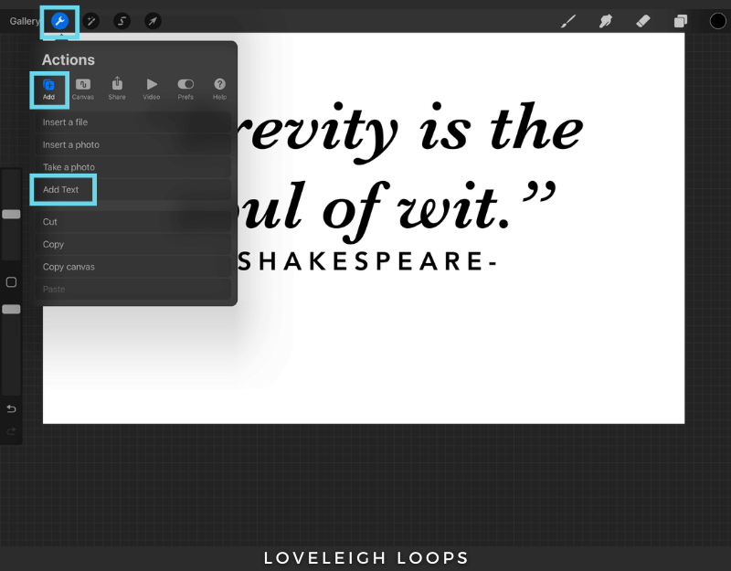The image size is (731, 571).
Task: Open the Adjustments magic wand menu
Action: pyautogui.click(x=90, y=20)
